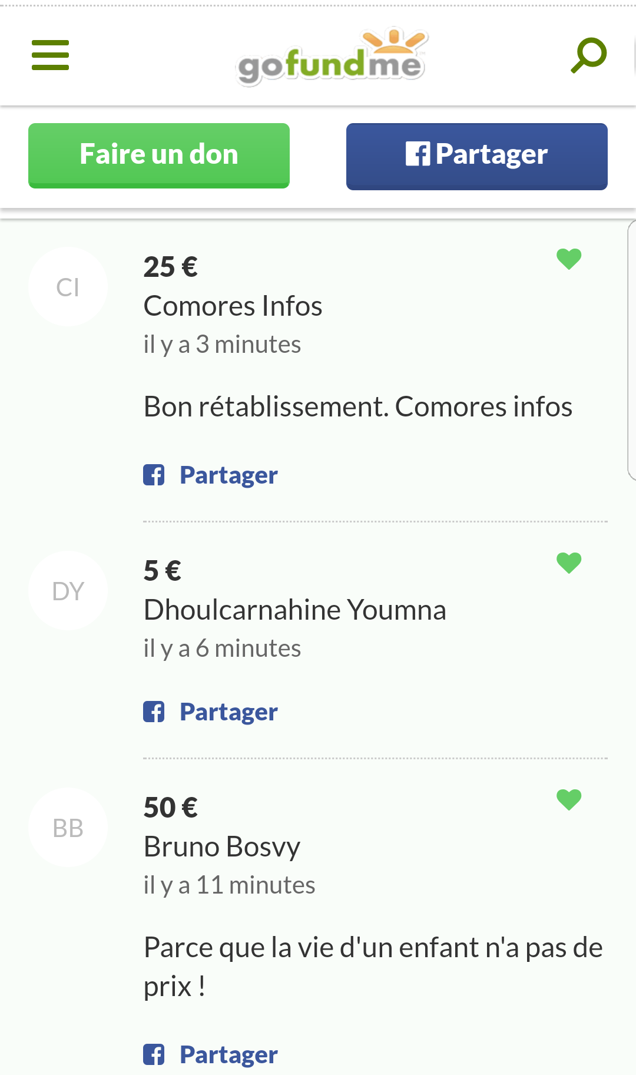The height and width of the screenshot is (1075, 636).
Task: Click Facebook icon under Comores Infos donation
Action: [154, 475]
